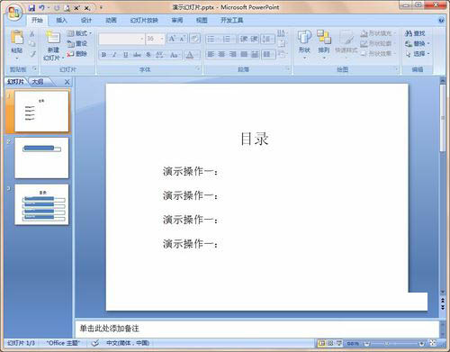Switch to the 插入 ribbon tab
The width and height of the screenshot is (450, 352).
[61, 20]
